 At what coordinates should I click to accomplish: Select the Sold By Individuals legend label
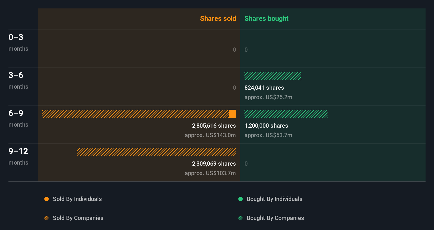(x=77, y=199)
